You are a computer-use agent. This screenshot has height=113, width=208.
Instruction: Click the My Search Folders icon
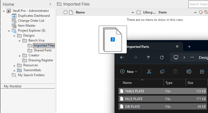coord(14,75)
